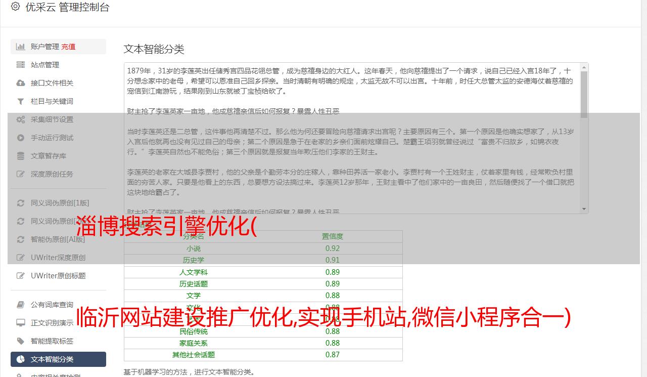Select the 0.88 value in 民俗传统 row
The height and width of the screenshot is (377, 647).
(333, 331)
